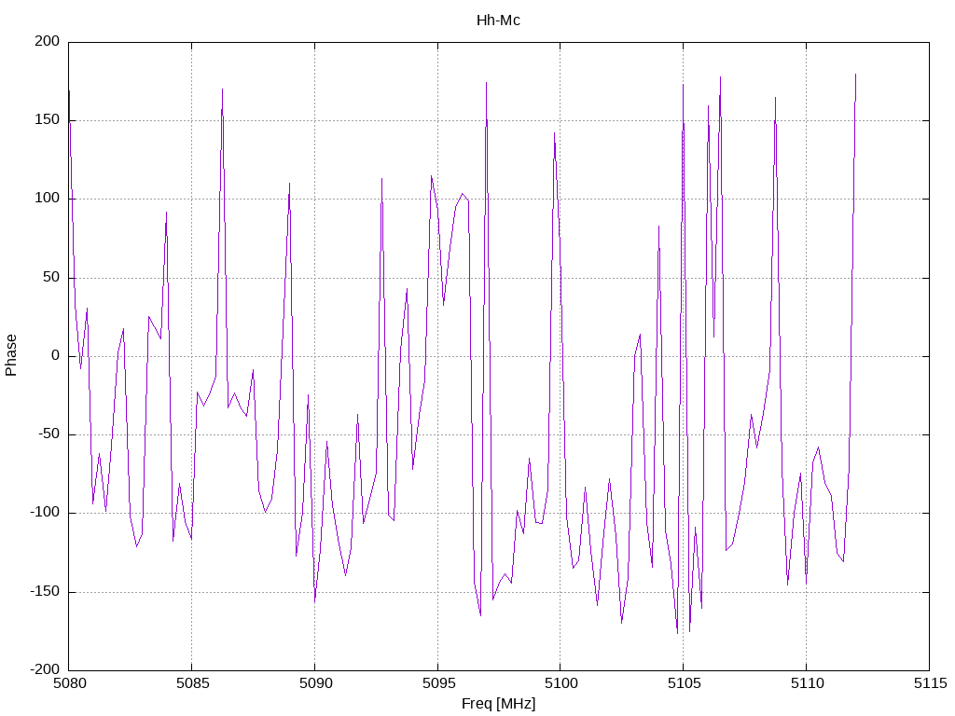Click y-axis tick label -150
Viewport: 955px width, 716px height.
pos(45,591)
